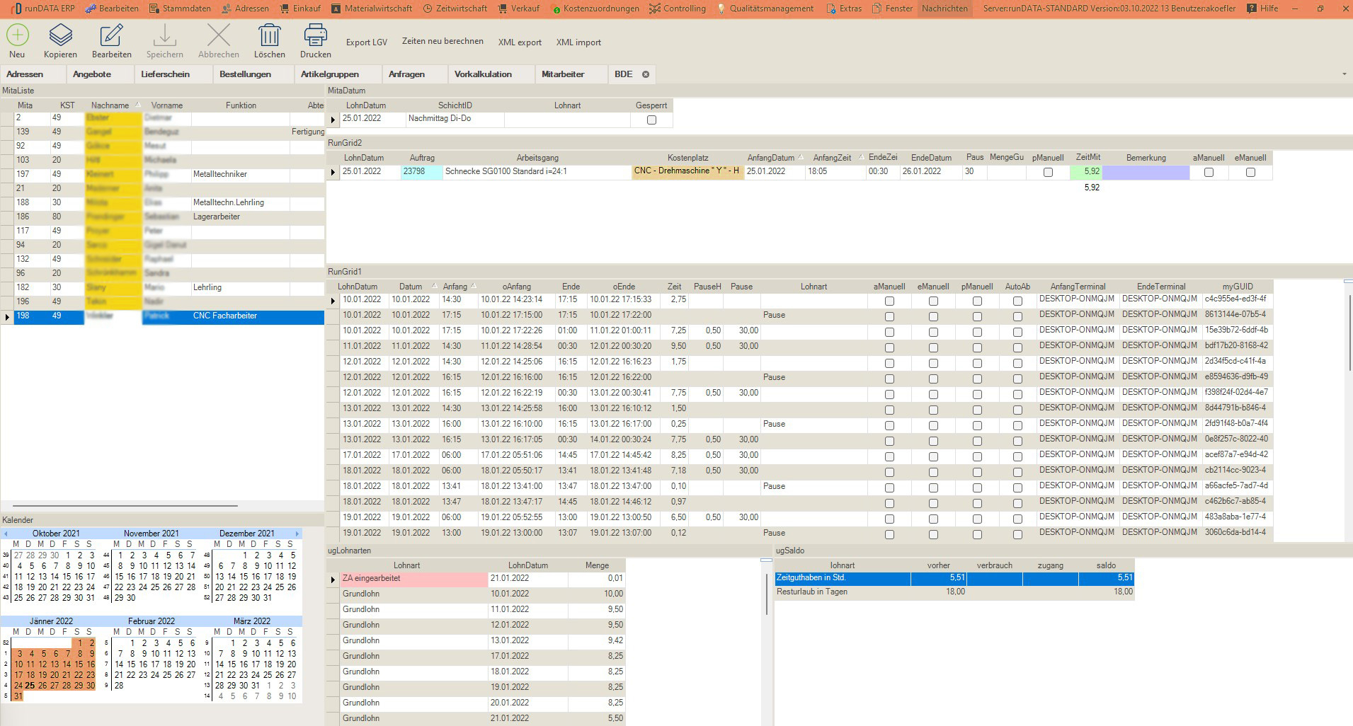
Task: Click the Speichern download icon
Action: [x=164, y=35]
